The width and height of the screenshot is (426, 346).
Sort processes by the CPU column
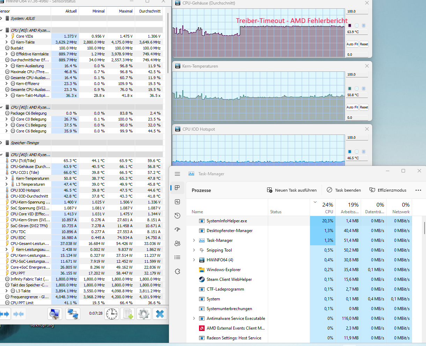(x=323, y=207)
